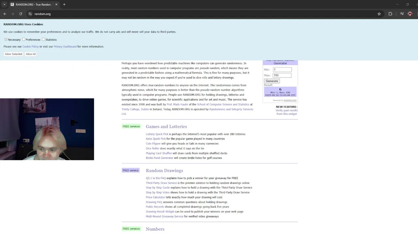Click the Random Drawings heading

tap(164, 171)
